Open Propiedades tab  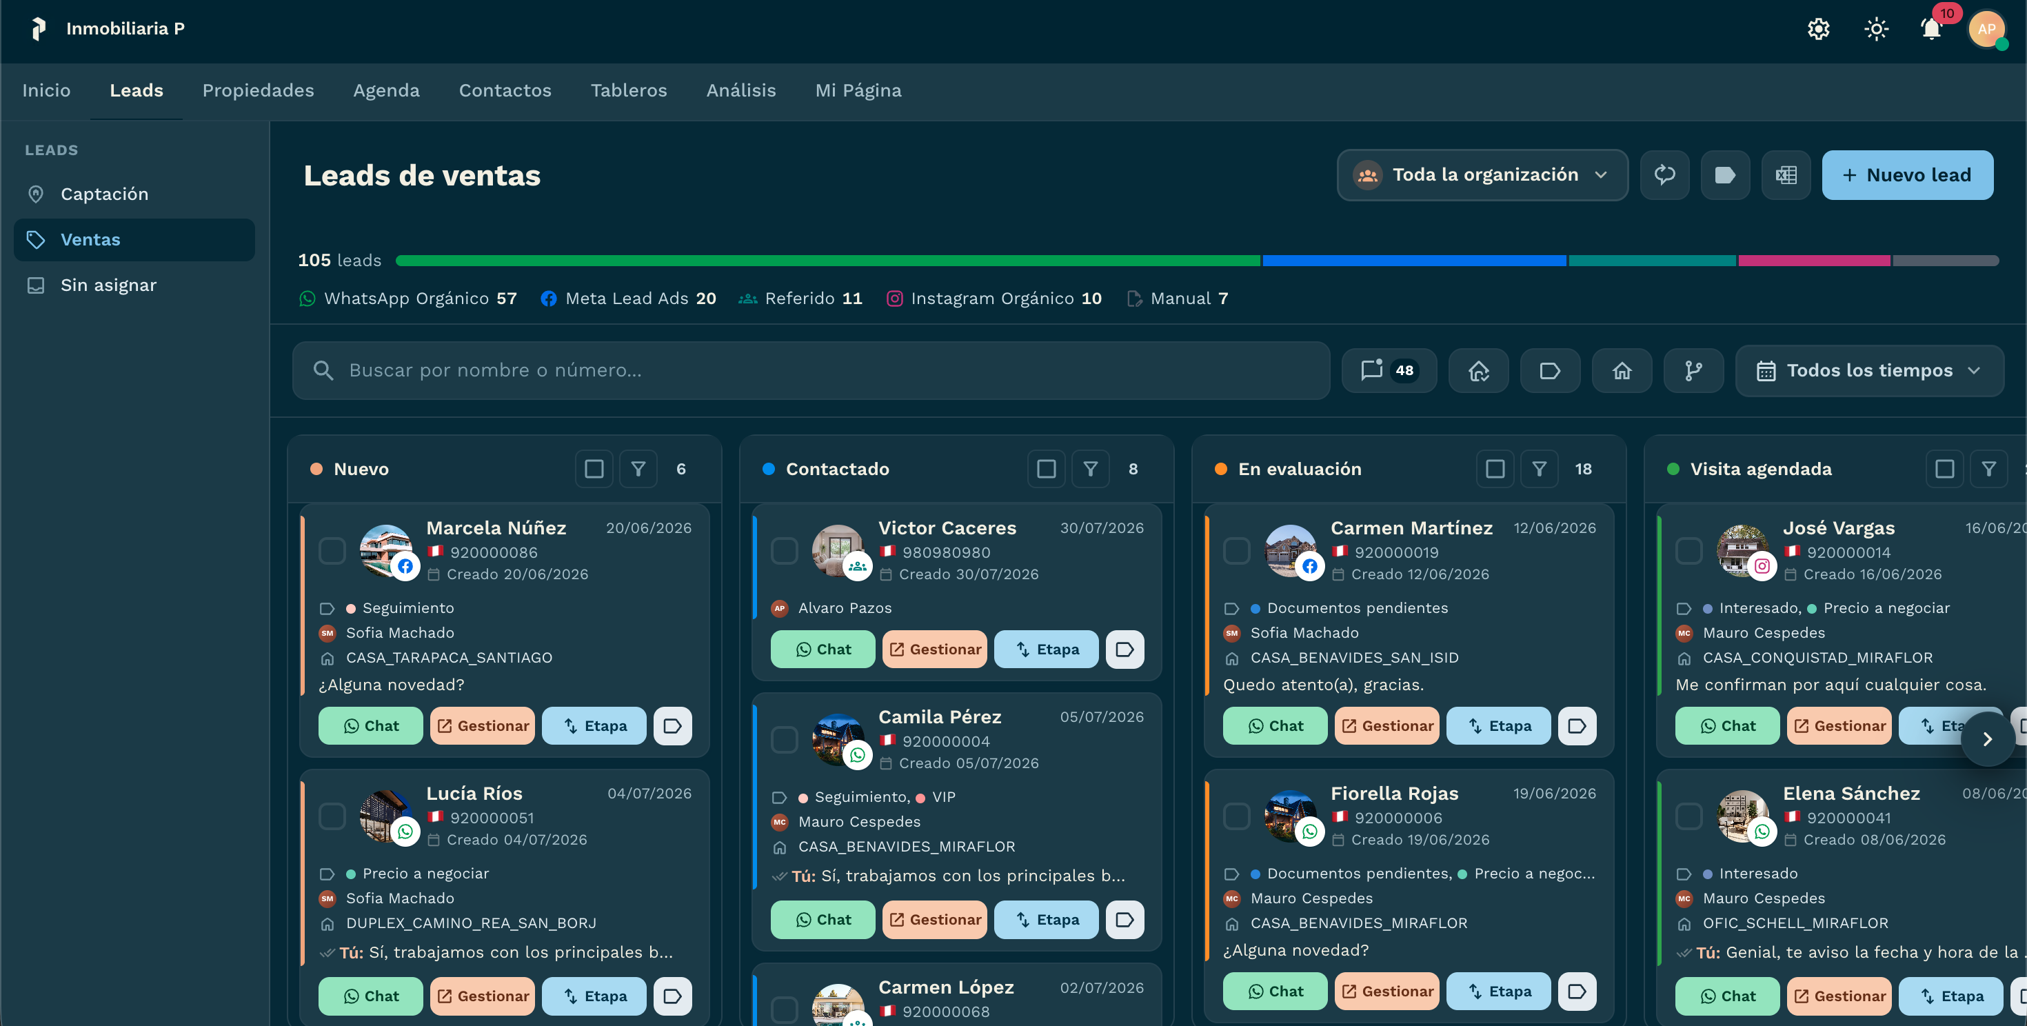[x=258, y=90]
